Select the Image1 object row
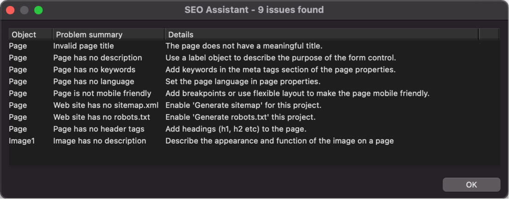 (x=254, y=141)
